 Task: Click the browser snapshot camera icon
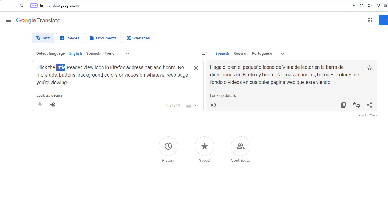[362, 5]
